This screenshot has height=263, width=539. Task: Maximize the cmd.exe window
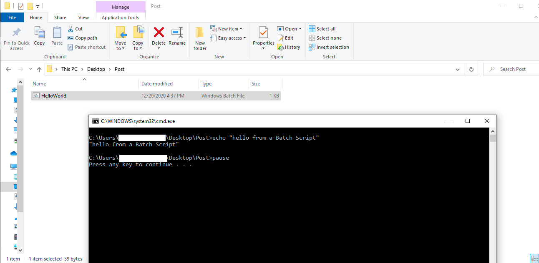click(x=468, y=121)
